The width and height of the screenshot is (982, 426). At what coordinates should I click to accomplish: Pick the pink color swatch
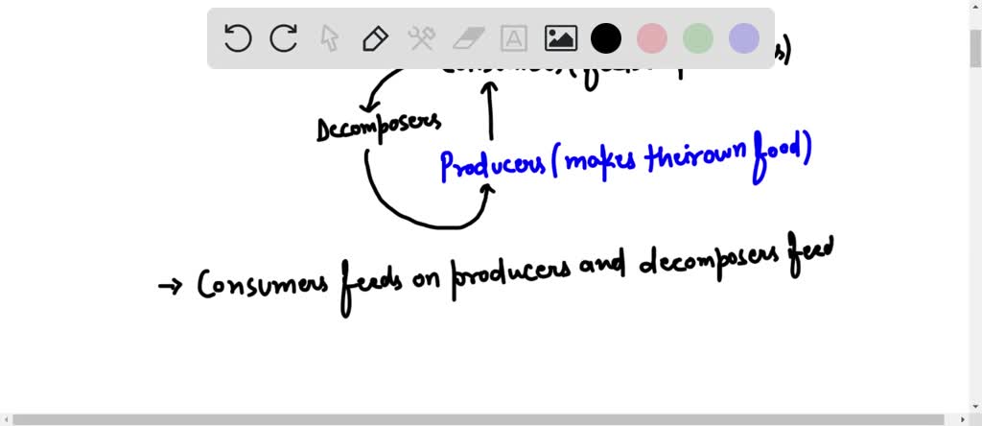(x=652, y=38)
